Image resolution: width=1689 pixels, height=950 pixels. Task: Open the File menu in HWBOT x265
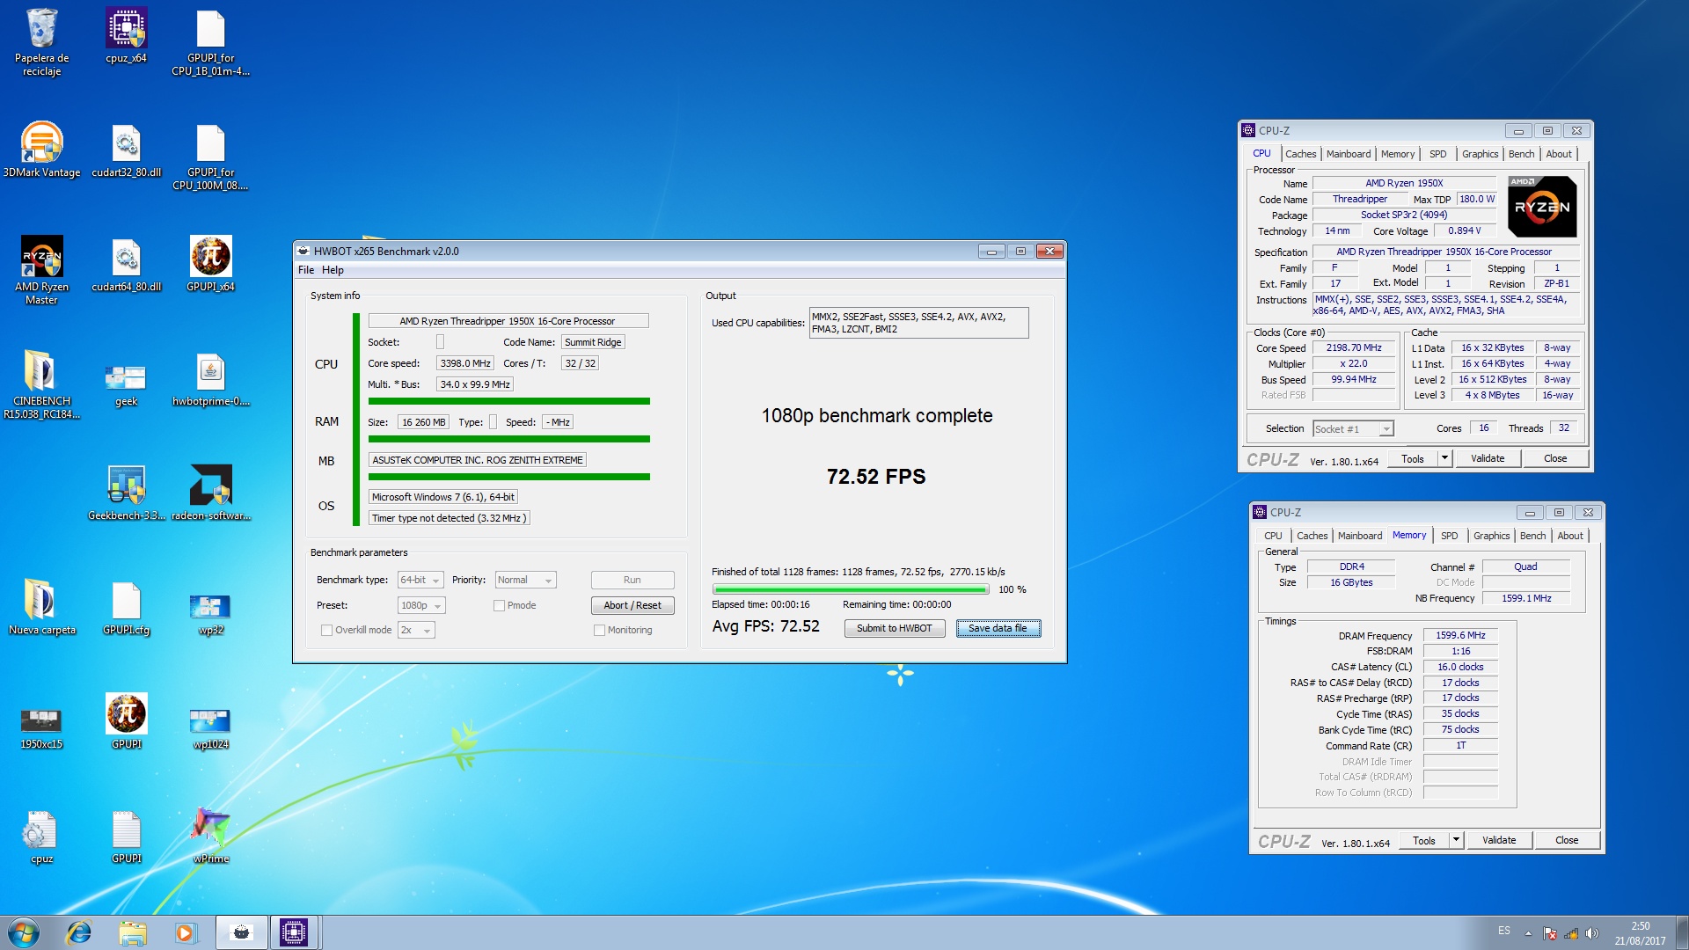pos(305,270)
